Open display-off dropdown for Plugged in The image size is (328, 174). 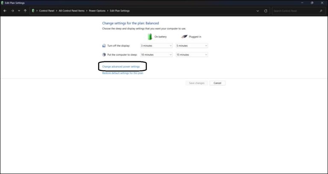(192, 46)
